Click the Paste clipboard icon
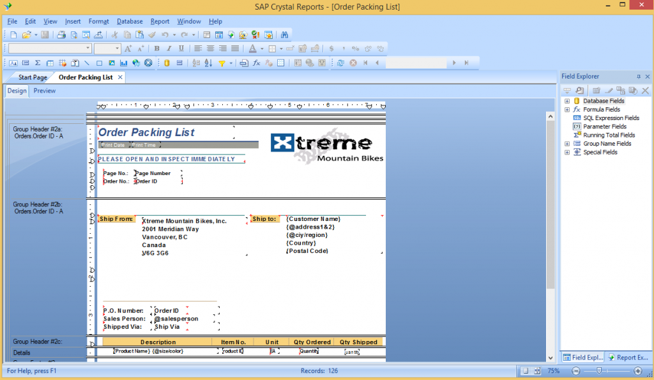 140,35
